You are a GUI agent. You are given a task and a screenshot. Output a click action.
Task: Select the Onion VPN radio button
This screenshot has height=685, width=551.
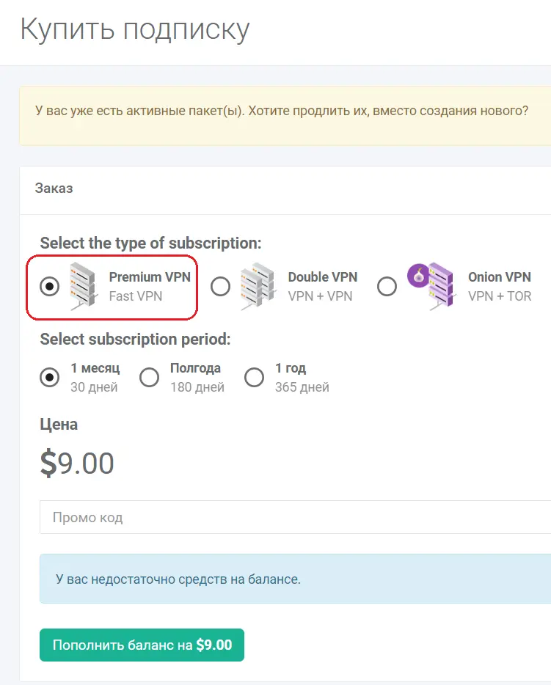(387, 287)
